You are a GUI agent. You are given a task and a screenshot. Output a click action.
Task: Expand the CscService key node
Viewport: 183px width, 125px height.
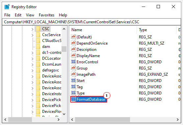click(x=33, y=35)
